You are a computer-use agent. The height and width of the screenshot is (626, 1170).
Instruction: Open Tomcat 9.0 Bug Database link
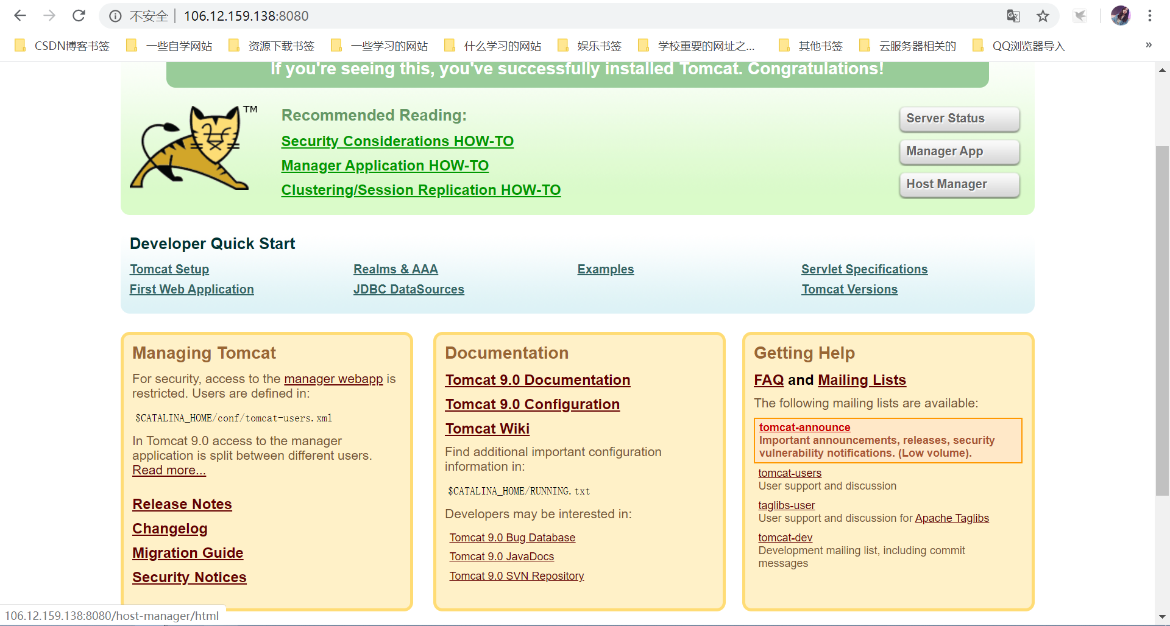click(512, 538)
